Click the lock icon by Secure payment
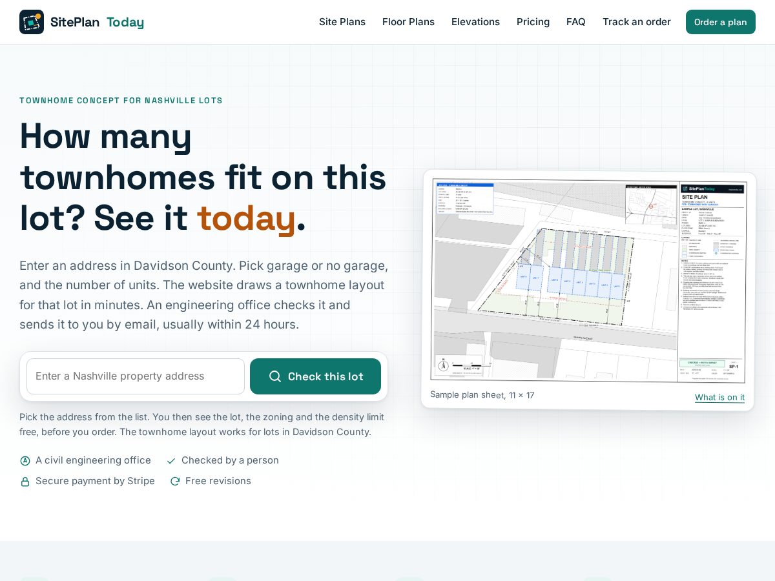775x581 pixels. pyautogui.click(x=25, y=482)
